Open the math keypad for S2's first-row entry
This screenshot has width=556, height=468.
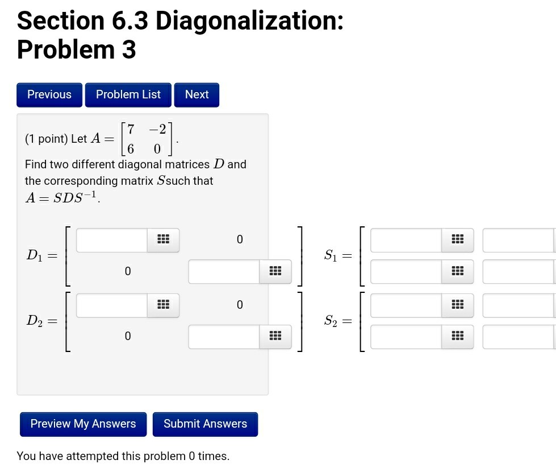coord(458,305)
